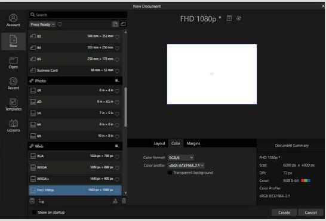Viewport: 326px width, 221px height.
Task: Select the 8R photo preset
Action: click(75, 136)
